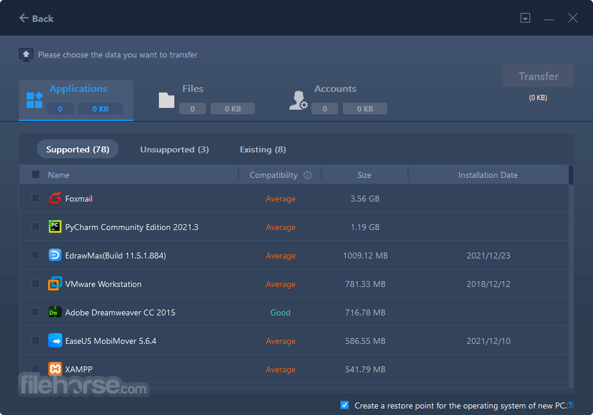Minimize the window
This screenshot has height=415, width=593.
549,18
